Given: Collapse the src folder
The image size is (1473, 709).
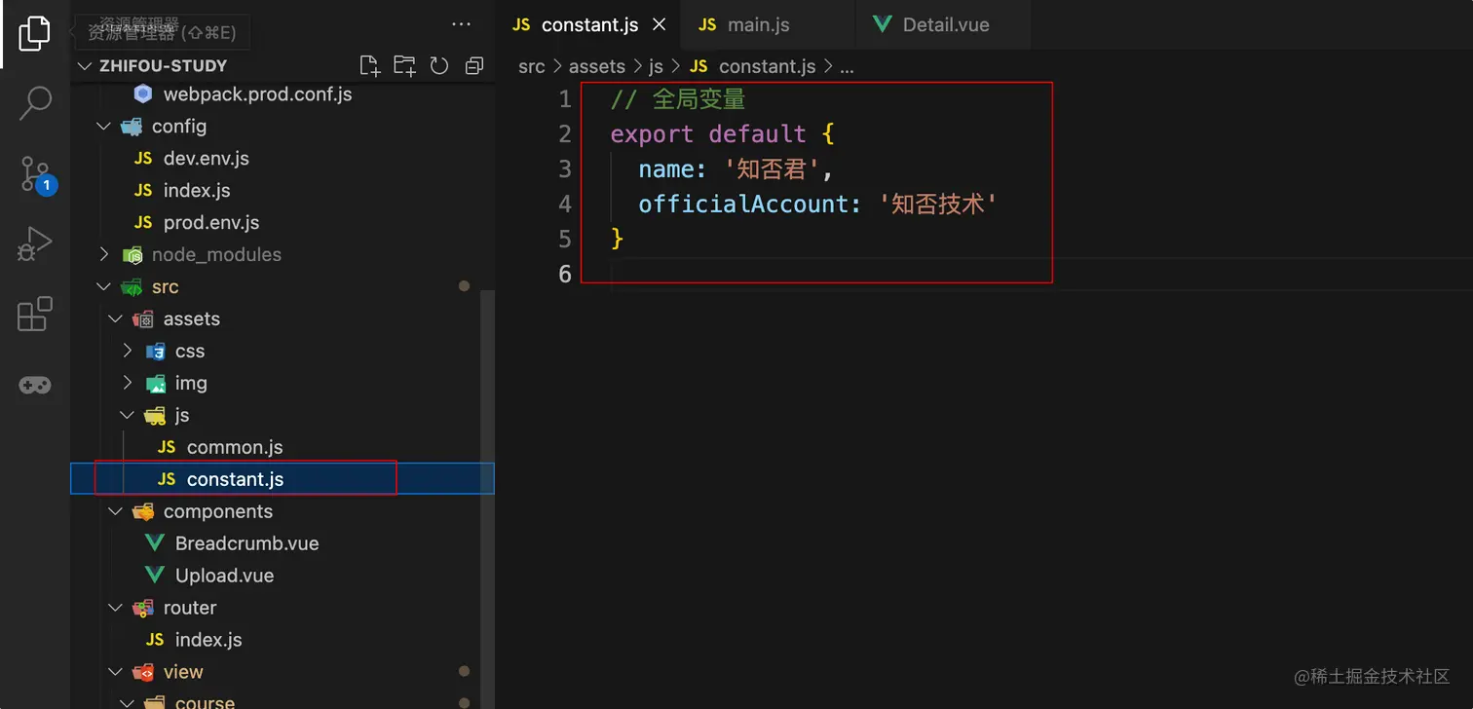Looking at the screenshot, I should pos(104,286).
